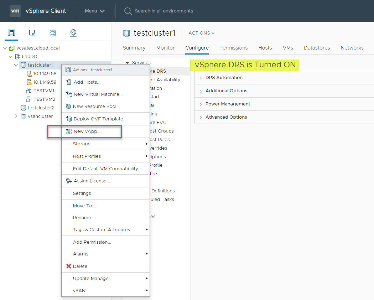This screenshot has height=300, width=374.
Task: Expand the Power Management section
Action: (201, 104)
